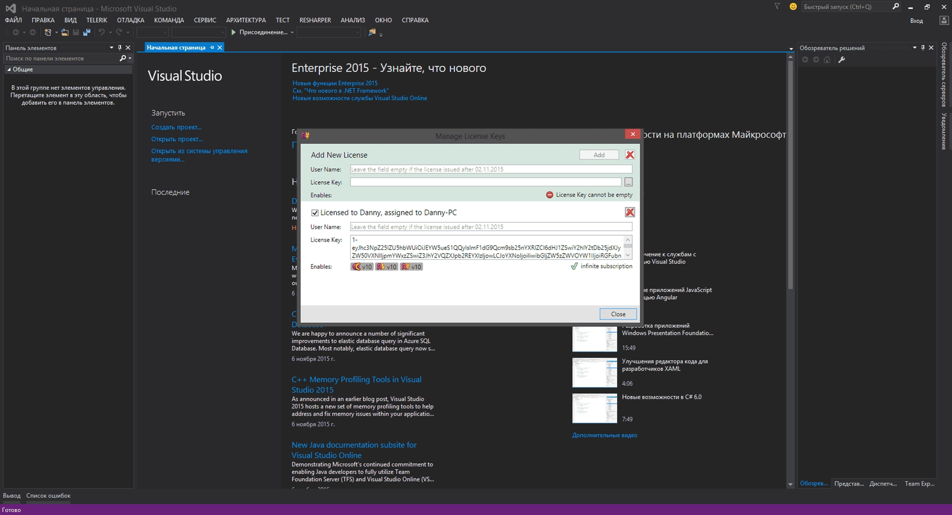Screen dimensions: 952x515
Task: Click the first v10 product badge
Action: 362,266
